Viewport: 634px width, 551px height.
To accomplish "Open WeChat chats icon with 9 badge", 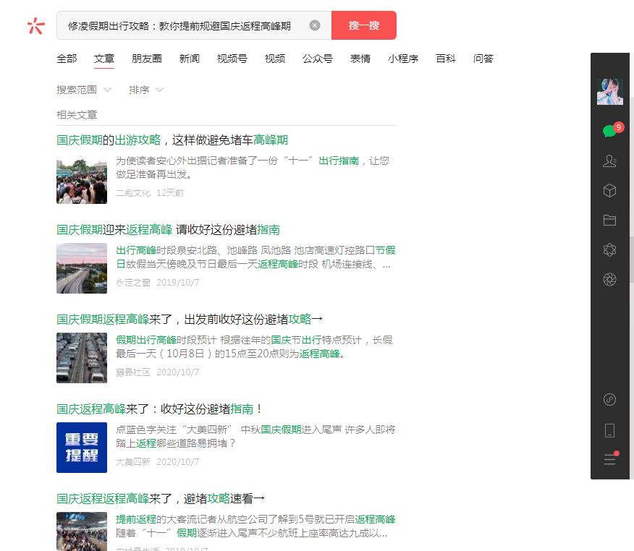I will coord(611,130).
